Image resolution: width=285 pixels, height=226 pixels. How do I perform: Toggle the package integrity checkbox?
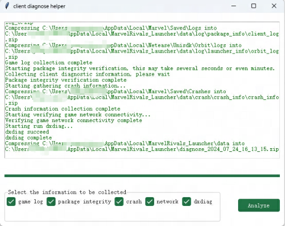tap(51, 201)
